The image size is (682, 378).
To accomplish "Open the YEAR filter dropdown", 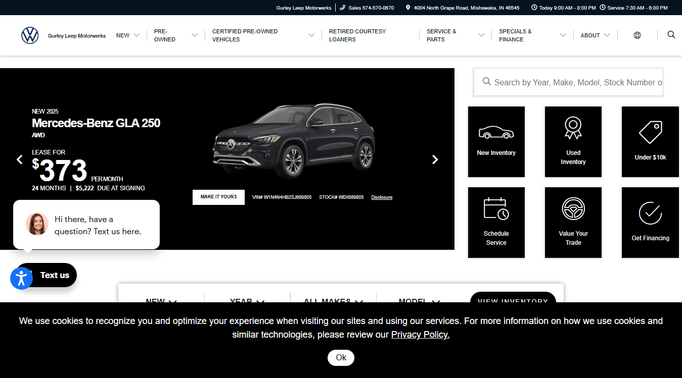I will 247,301.
